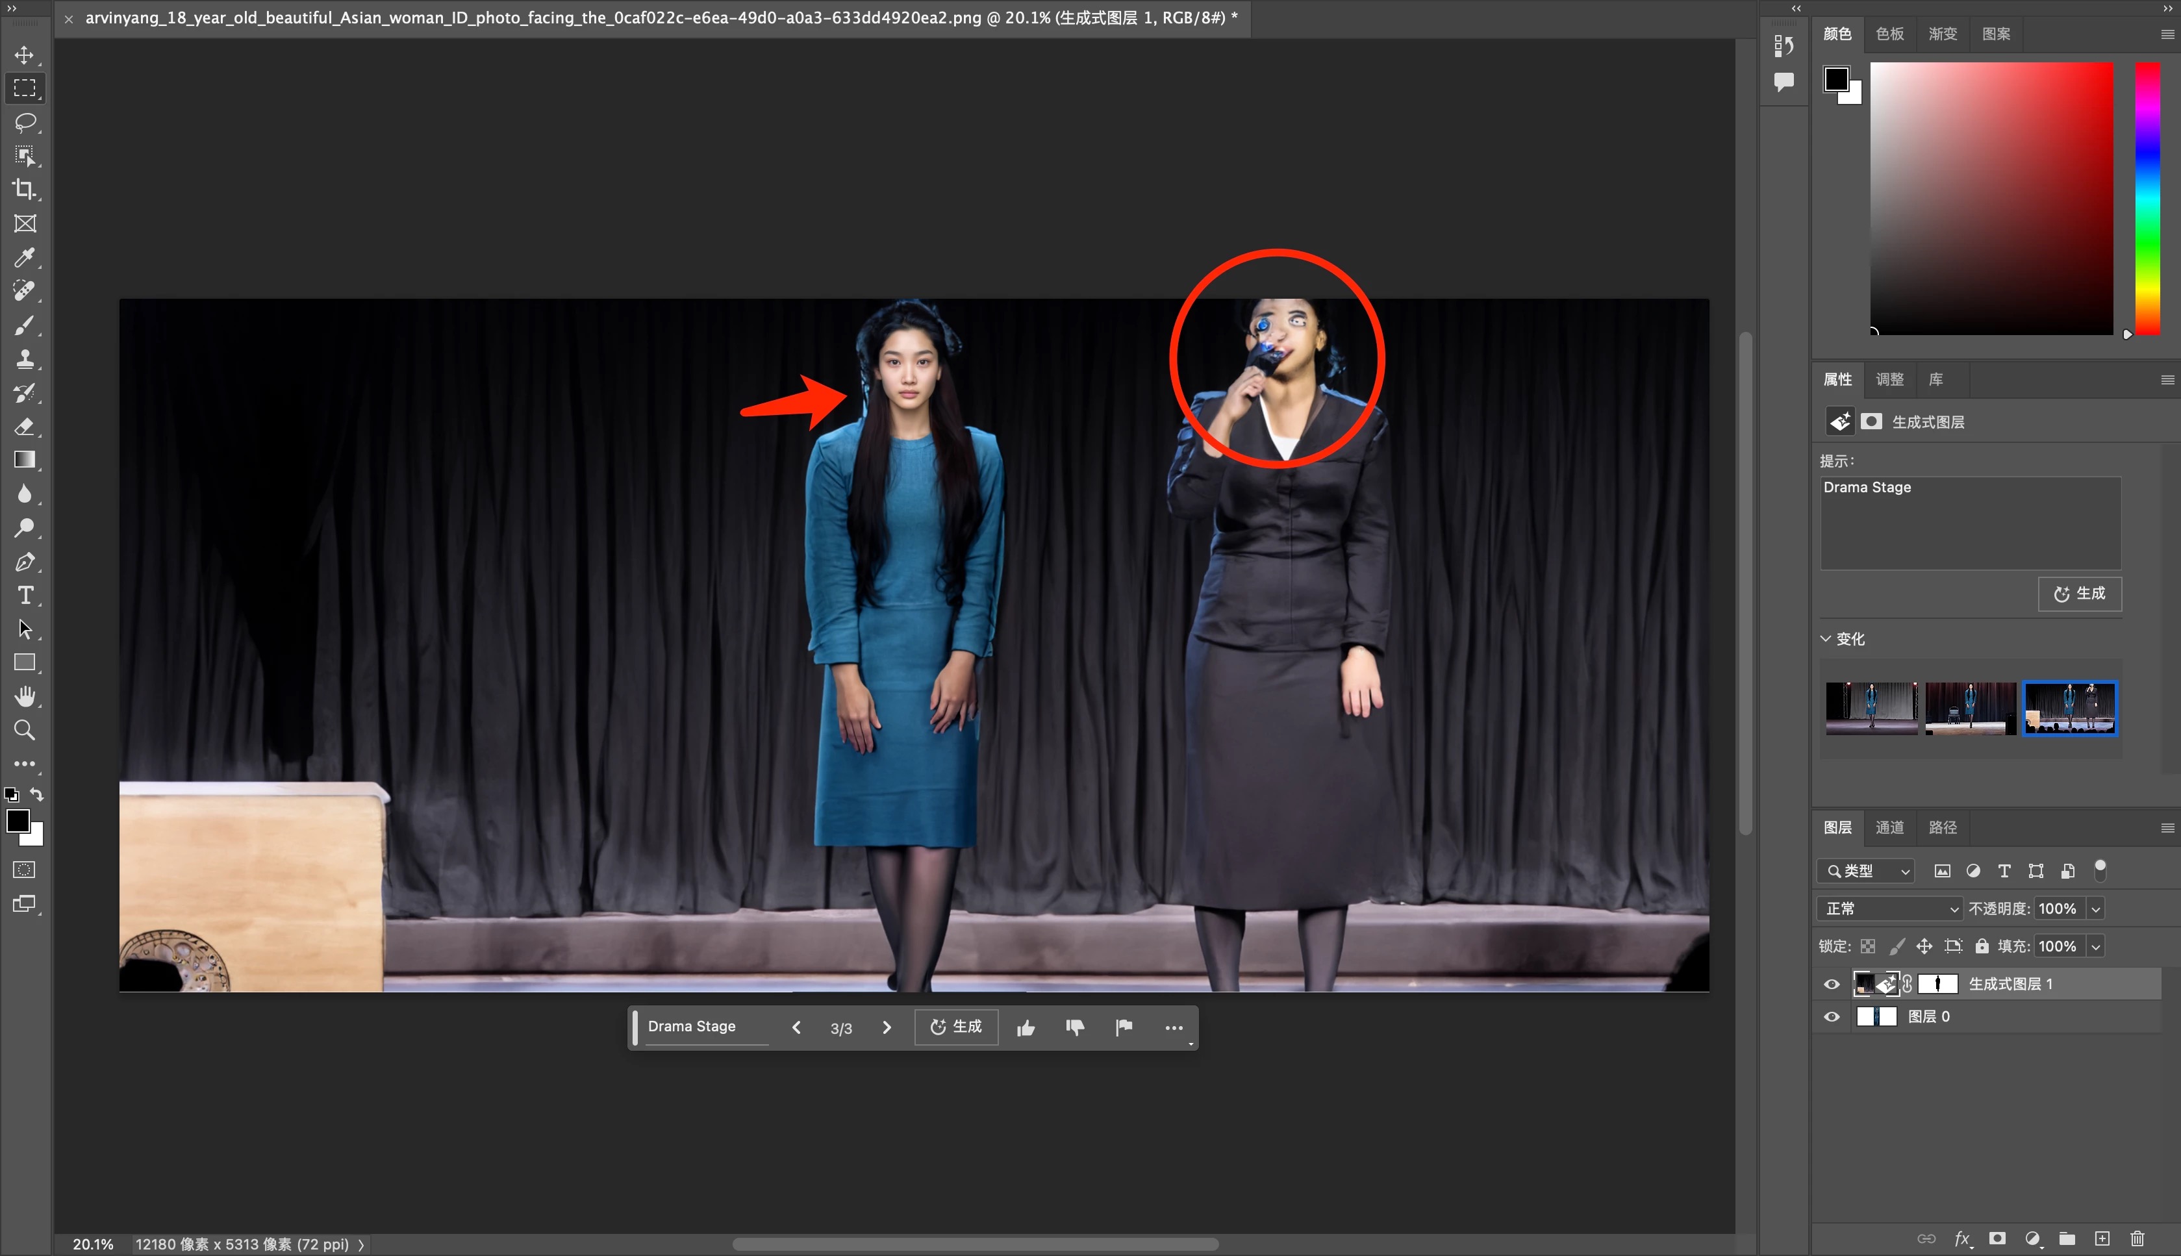Select the Hand tool
Viewport: 2181px width, 1256px height.
coord(24,696)
